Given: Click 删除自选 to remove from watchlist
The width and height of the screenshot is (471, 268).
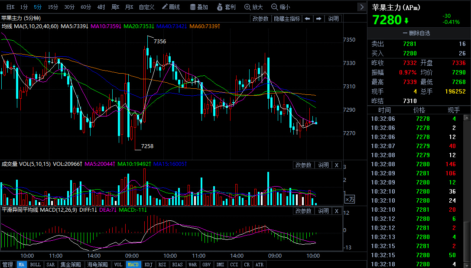Looking at the screenshot, I should 417,33.
